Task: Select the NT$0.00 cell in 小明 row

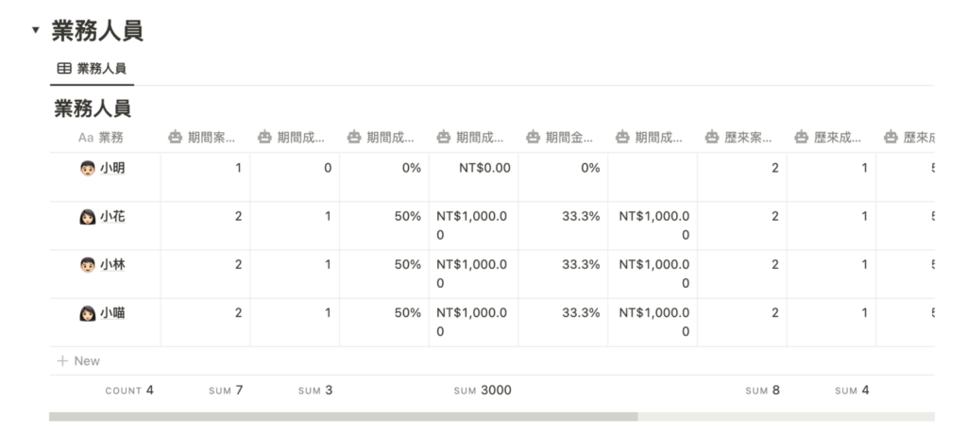Action: pyautogui.click(x=473, y=169)
